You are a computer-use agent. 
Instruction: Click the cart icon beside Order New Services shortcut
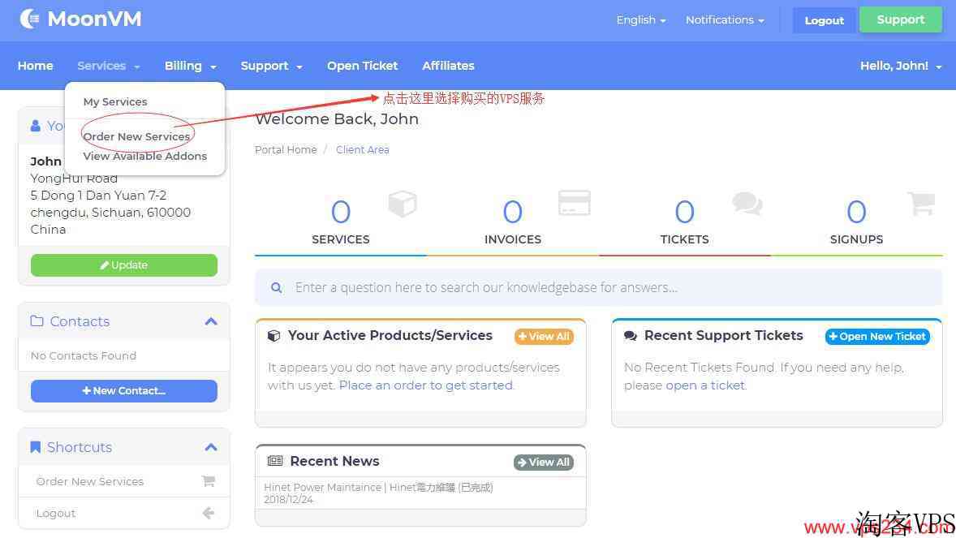tap(209, 481)
